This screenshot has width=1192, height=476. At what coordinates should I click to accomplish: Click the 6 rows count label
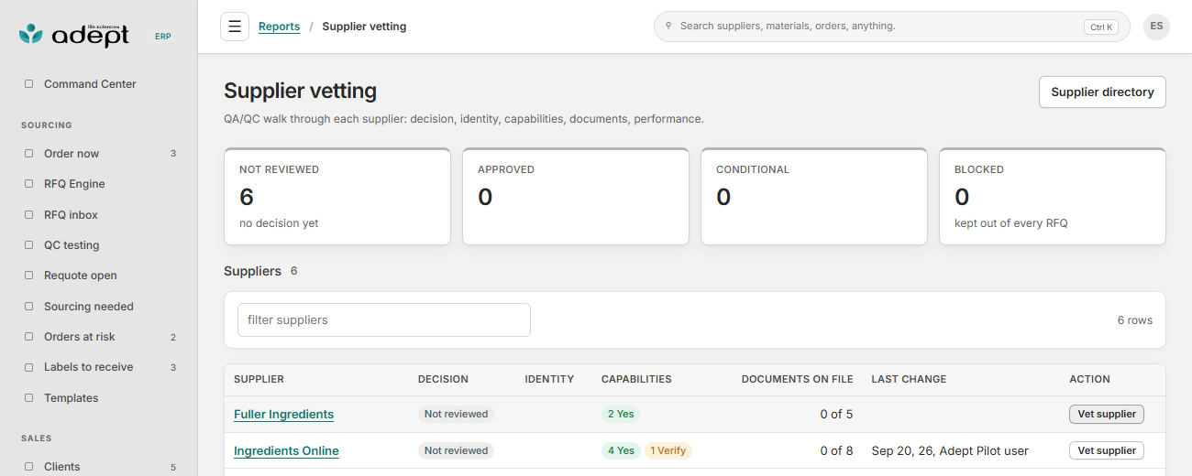(1134, 320)
